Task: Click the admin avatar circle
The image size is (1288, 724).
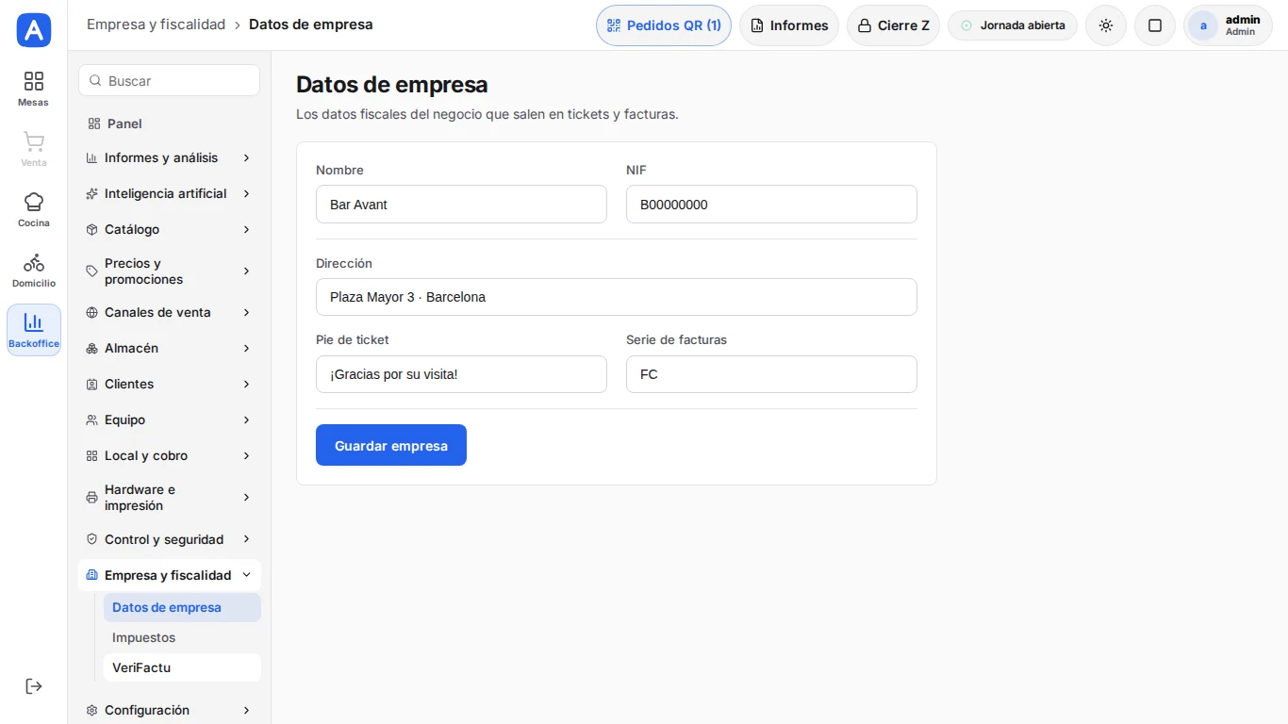Action: [1203, 25]
